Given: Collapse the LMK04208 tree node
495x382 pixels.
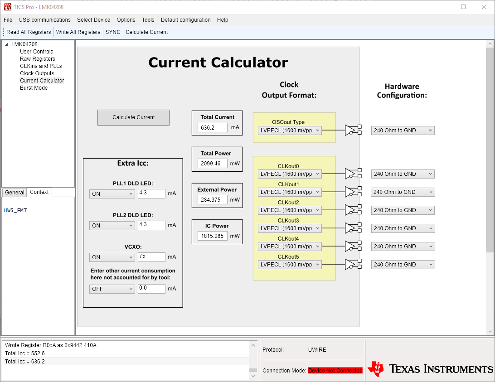Looking at the screenshot, I should (7, 44).
